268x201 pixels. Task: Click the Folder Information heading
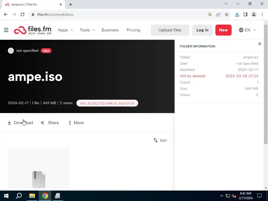click(198, 46)
